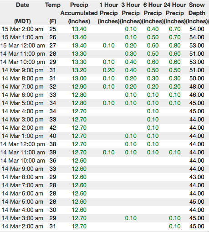209x232 pixels.
Task: Click snow depth 43.00 at 14 Mar 8:00 am
Action: [197, 177]
